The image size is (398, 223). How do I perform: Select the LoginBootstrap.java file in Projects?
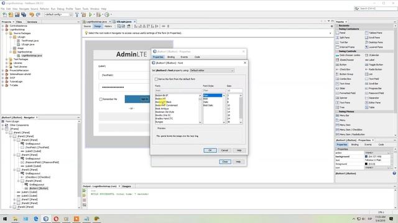(32, 56)
